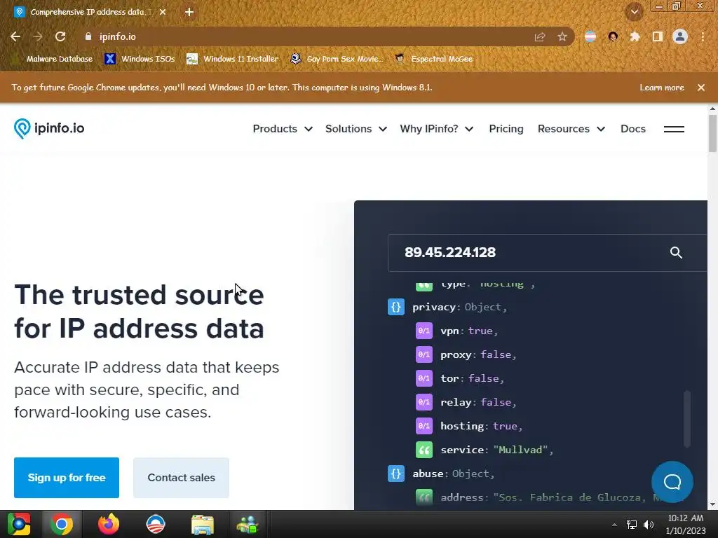
Task: Launch Firefox from the taskbar
Action: [x=109, y=524]
